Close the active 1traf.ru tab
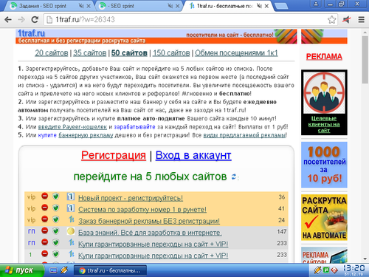 266,6
